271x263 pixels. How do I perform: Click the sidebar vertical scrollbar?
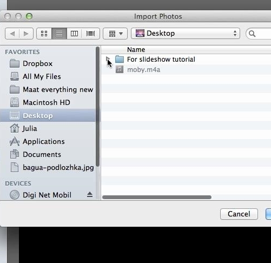tap(97, 107)
